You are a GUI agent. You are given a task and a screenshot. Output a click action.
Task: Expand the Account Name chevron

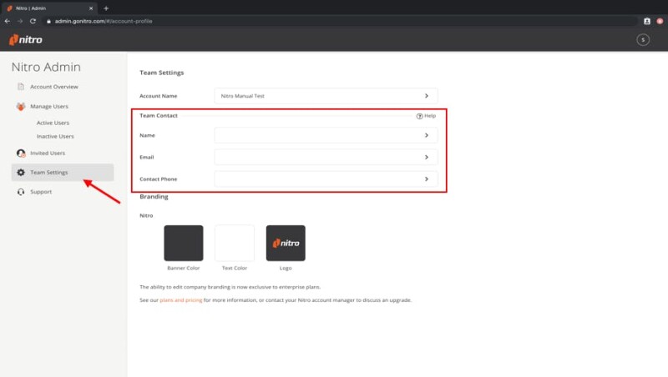427,96
